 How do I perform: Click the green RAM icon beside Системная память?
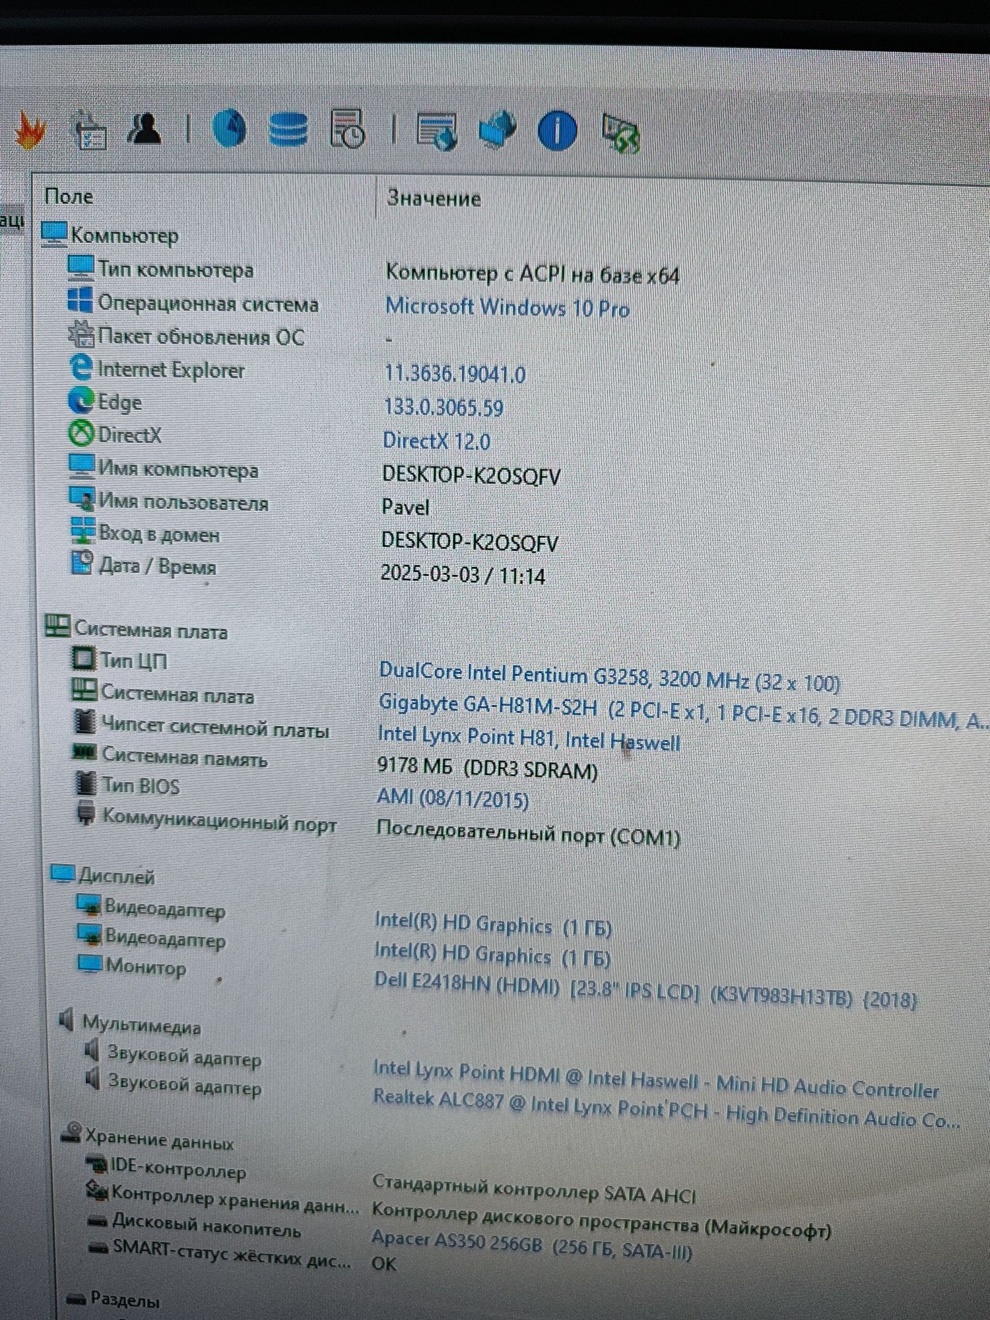pos(84,752)
